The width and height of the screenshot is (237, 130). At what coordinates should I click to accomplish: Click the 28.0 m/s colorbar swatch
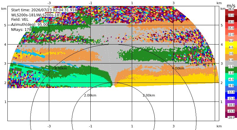[231, 12]
